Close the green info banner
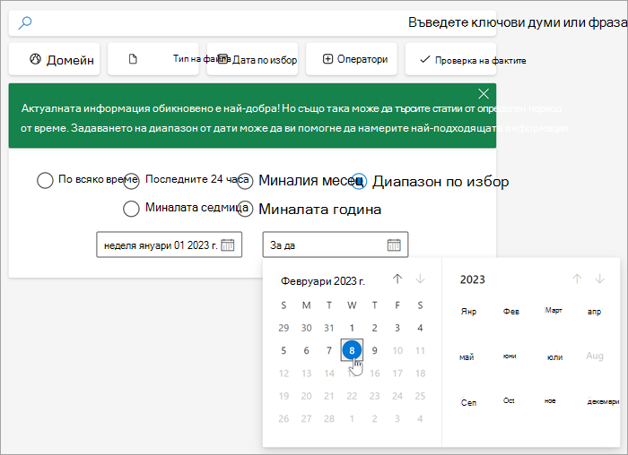 [484, 94]
